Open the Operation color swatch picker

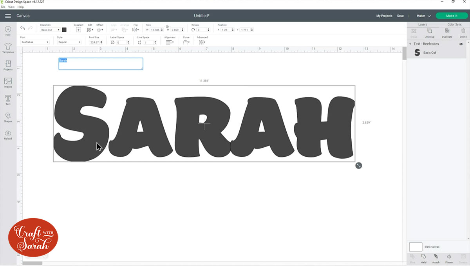[x=64, y=29]
